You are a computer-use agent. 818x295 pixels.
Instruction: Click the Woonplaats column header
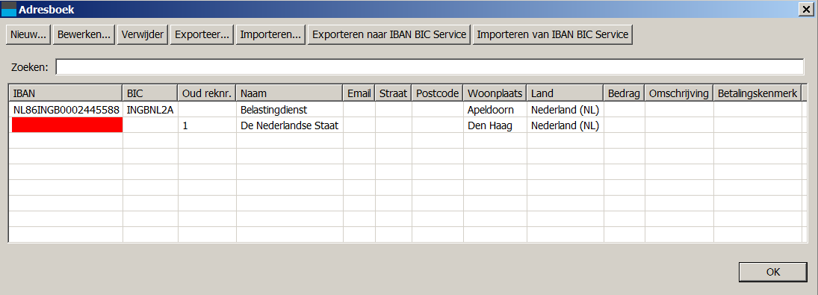[x=495, y=93]
